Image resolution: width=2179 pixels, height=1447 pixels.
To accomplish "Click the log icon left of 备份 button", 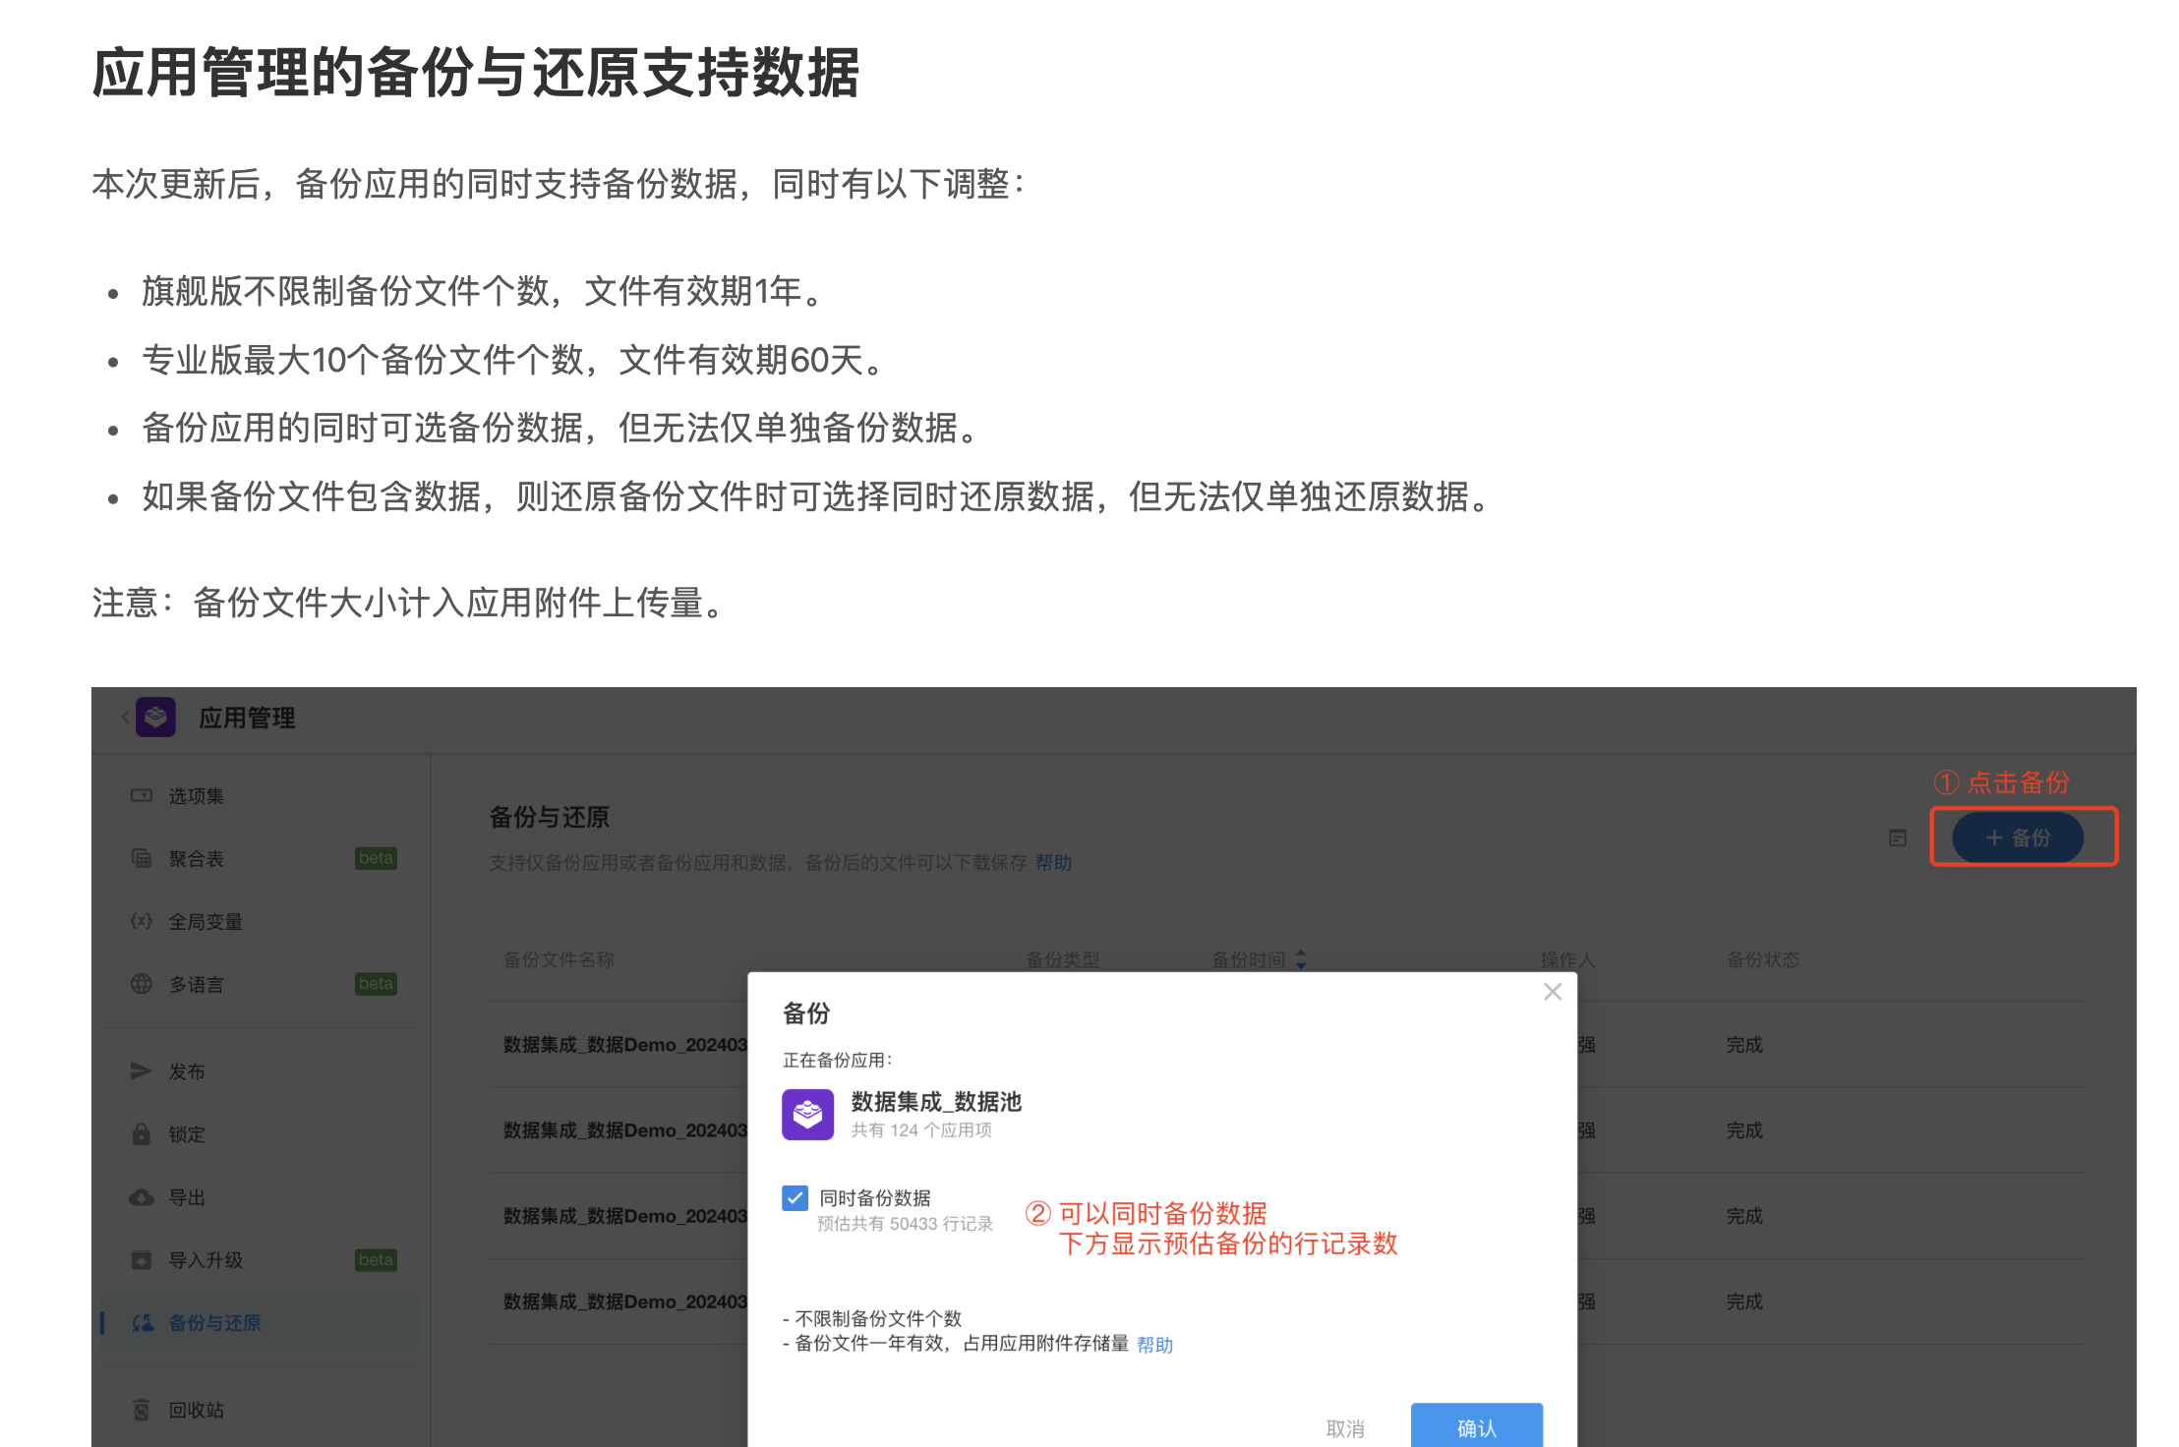I will click(1898, 838).
